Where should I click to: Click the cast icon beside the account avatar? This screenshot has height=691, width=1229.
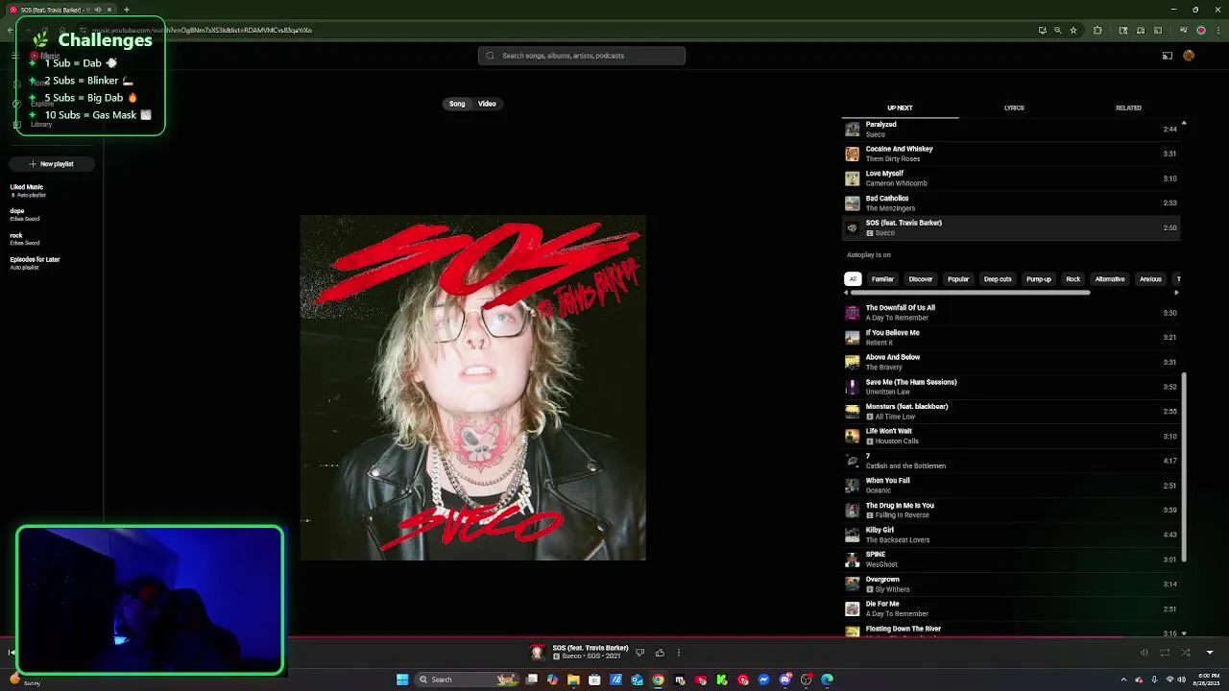[x=1168, y=56]
